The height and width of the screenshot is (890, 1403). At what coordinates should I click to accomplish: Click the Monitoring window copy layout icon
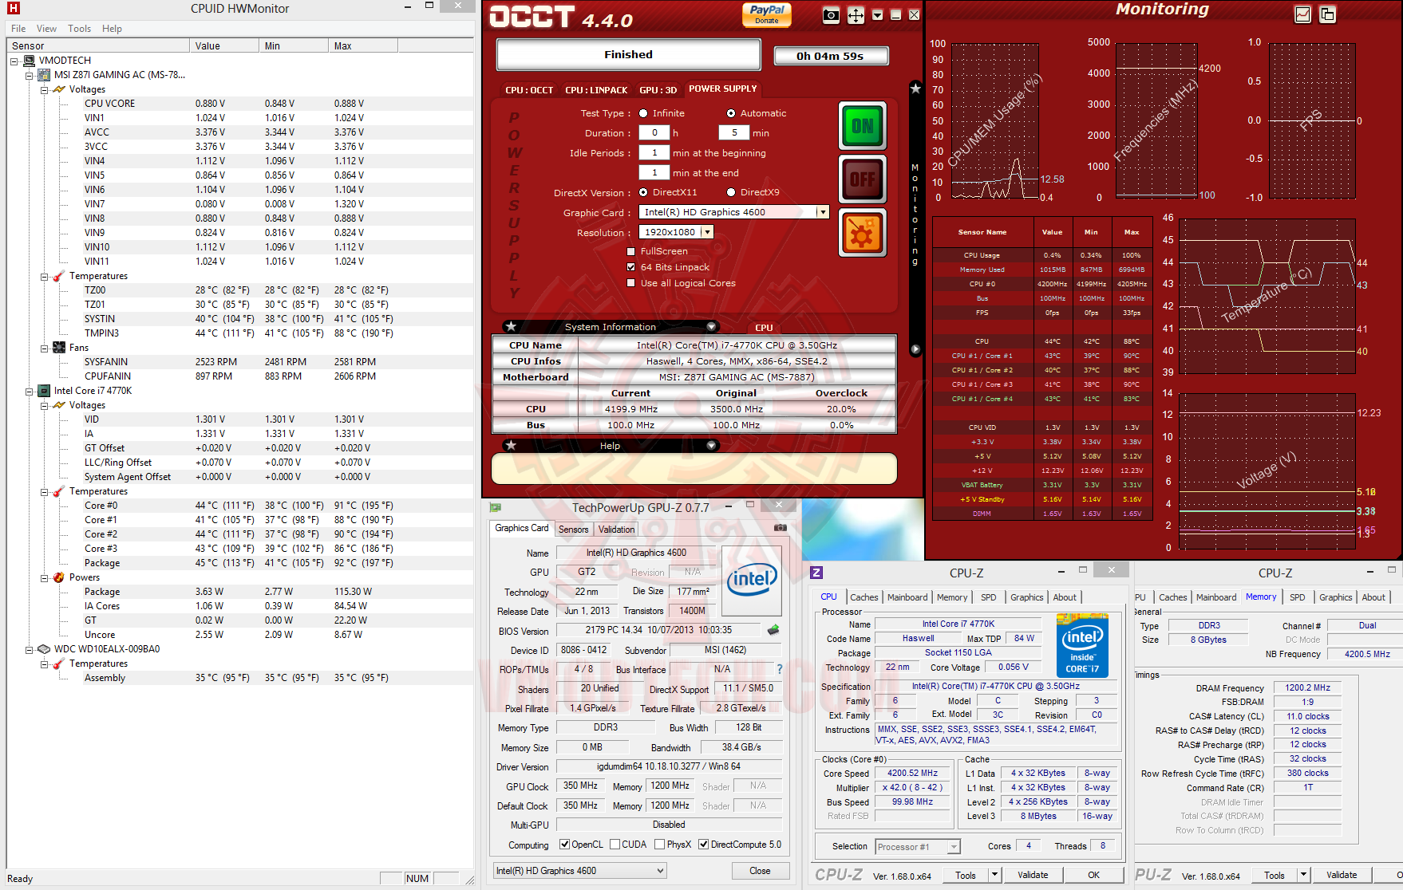click(x=1327, y=14)
